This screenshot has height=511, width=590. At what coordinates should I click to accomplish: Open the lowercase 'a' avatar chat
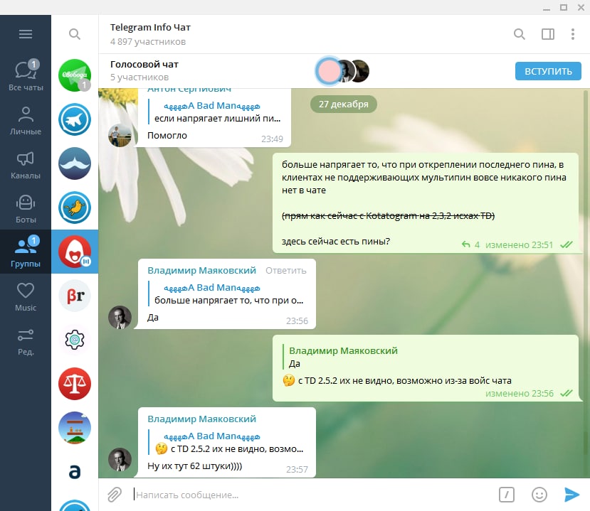(x=75, y=472)
